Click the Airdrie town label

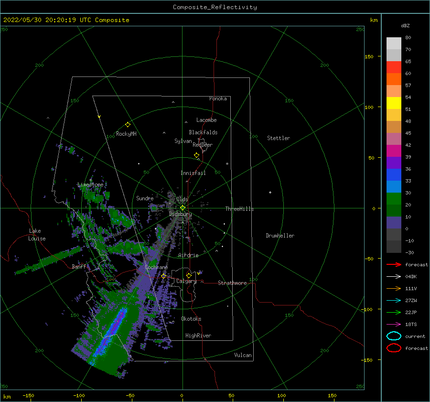(x=188, y=255)
